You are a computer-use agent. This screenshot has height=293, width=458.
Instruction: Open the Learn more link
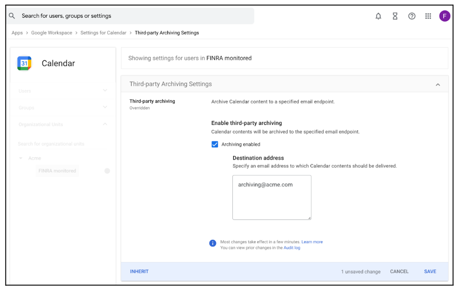click(x=312, y=242)
